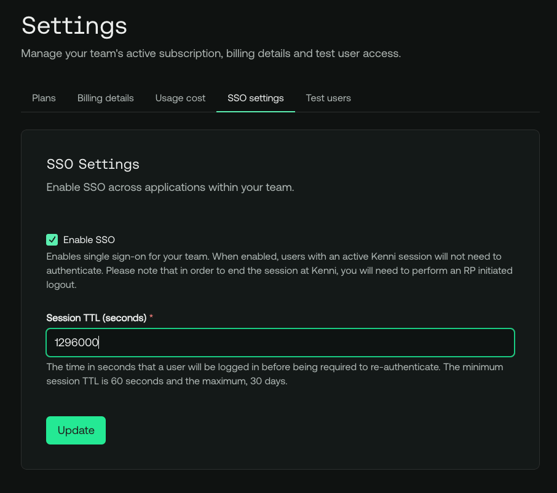This screenshot has width=557, height=493.
Task: Click the SSO Settings section heading
Action: pos(93,164)
